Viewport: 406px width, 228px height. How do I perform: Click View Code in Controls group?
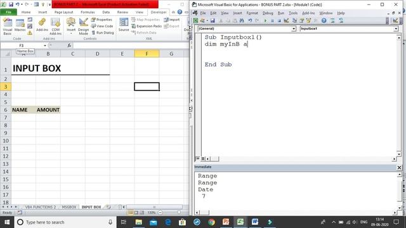click(x=102, y=26)
